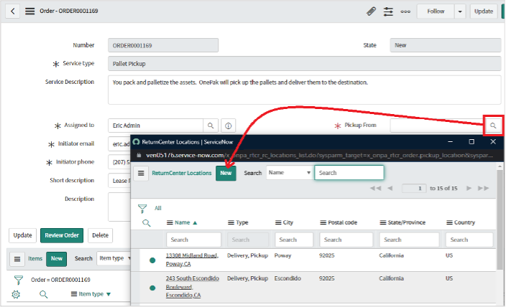Click the green dot for Escondido row
506x307 pixels.
(x=152, y=288)
